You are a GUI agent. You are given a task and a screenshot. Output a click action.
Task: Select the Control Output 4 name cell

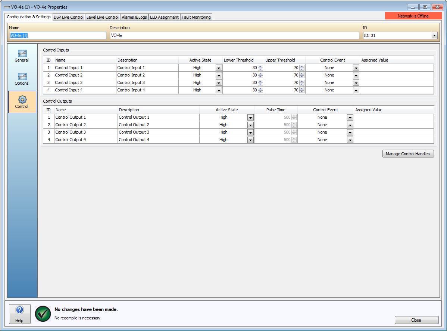pyautogui.click(x=86, y=140)
